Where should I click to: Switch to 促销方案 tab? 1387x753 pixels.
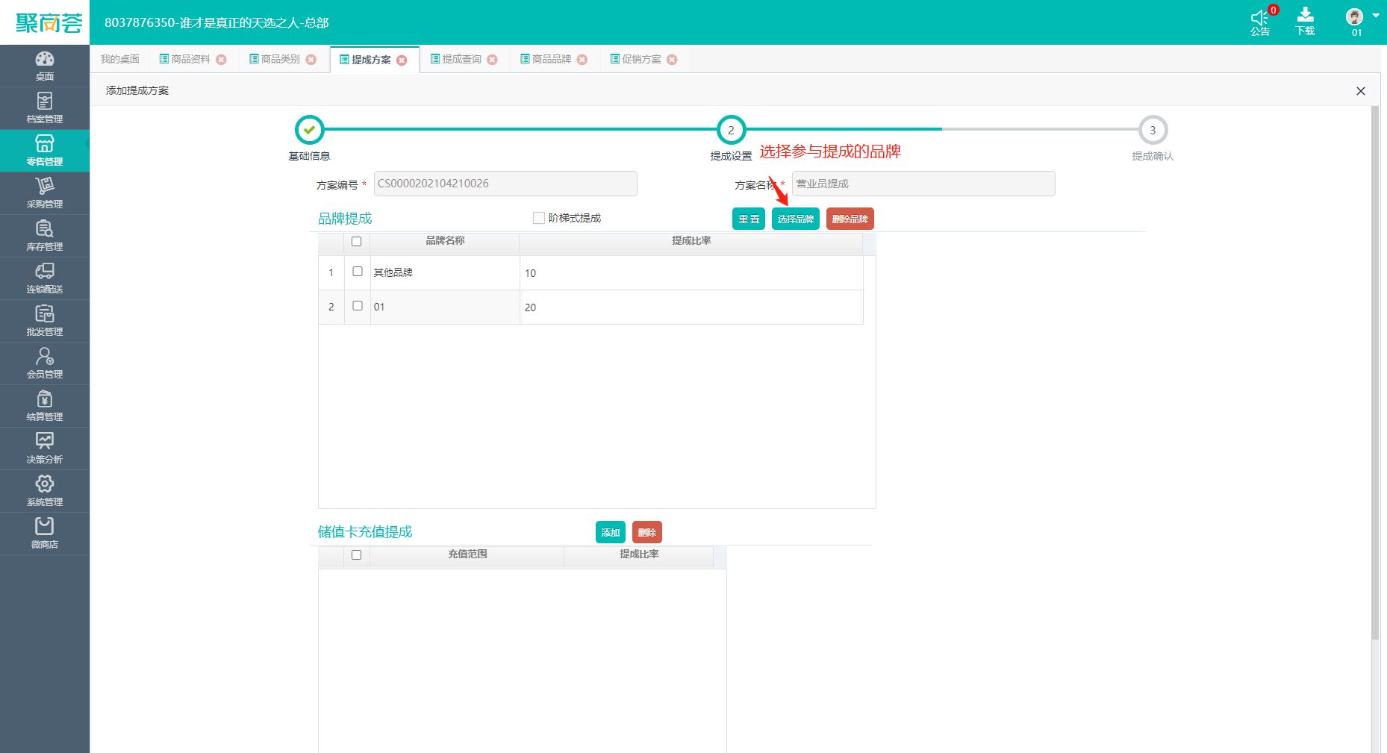[636, 59]
